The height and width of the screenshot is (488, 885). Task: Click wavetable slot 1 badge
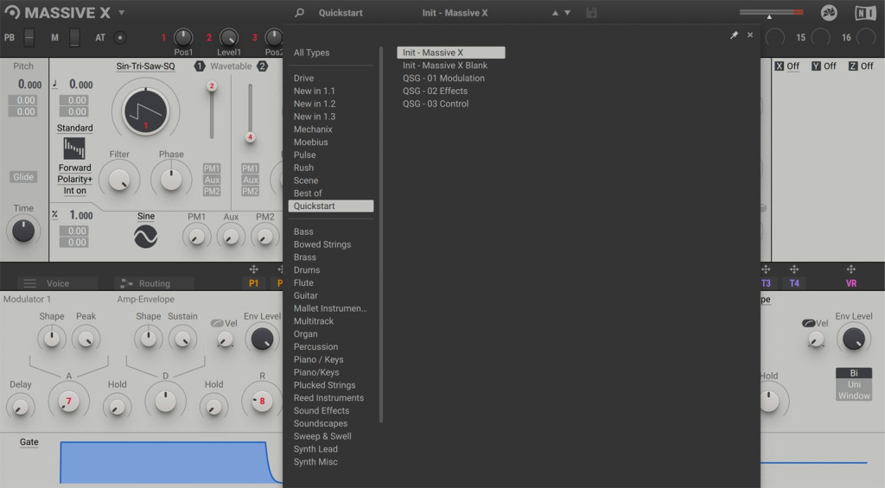tap(200, 66)
